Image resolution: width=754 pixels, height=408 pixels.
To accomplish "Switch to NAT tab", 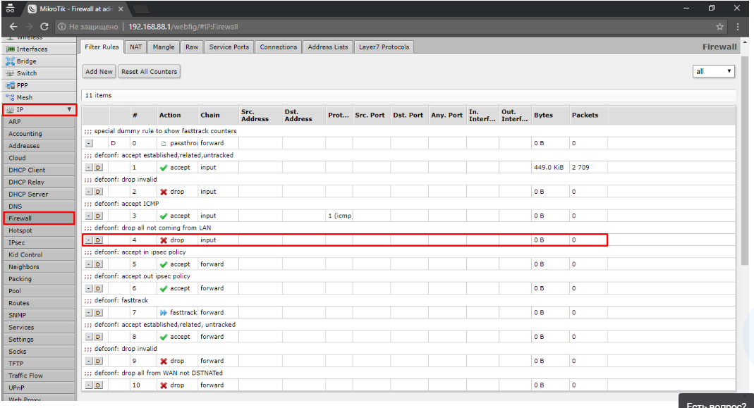I will coord(135,47).
